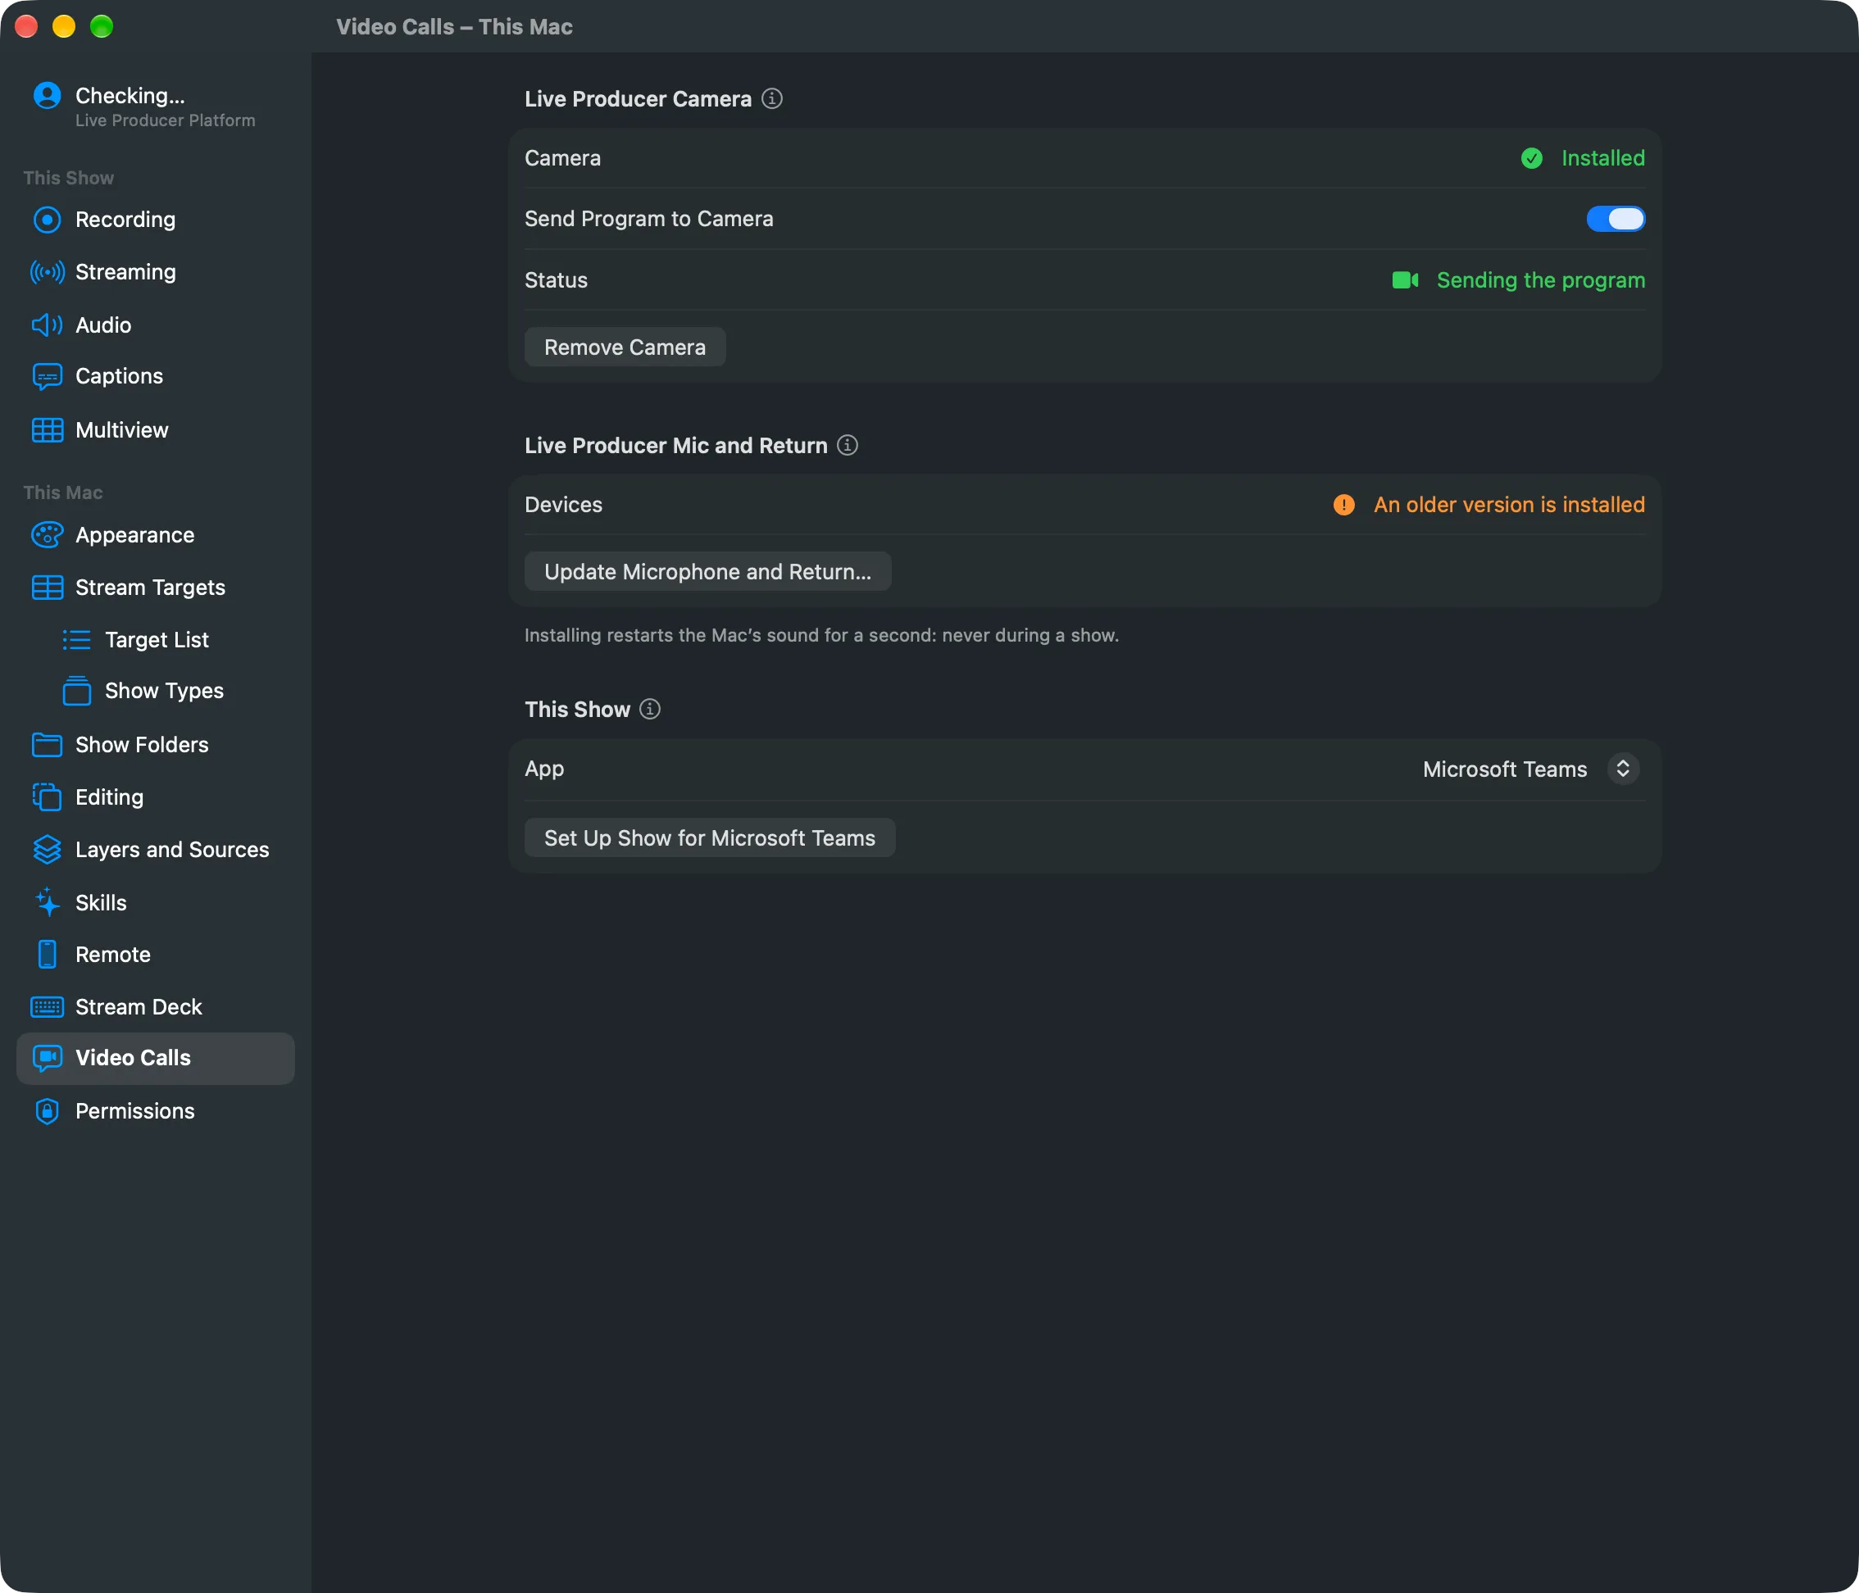
Task: Click Set Up Show for Microsoft Teams
Action: 709,837
